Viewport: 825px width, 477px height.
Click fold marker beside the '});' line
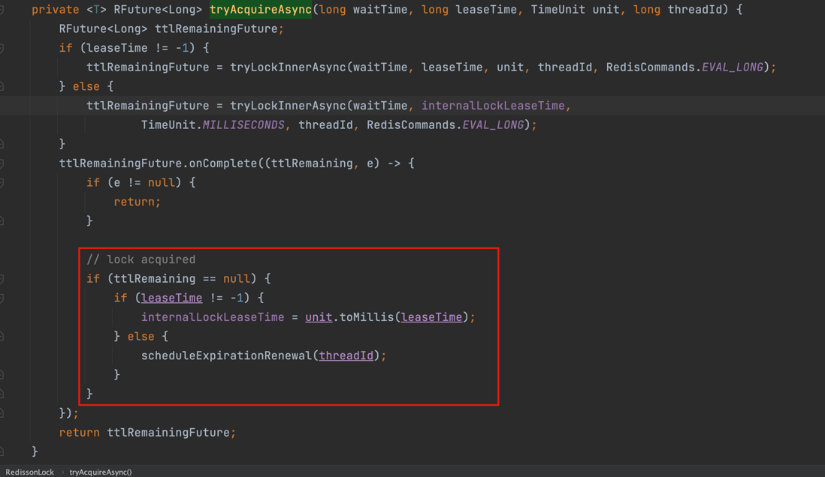click(2, 413)
